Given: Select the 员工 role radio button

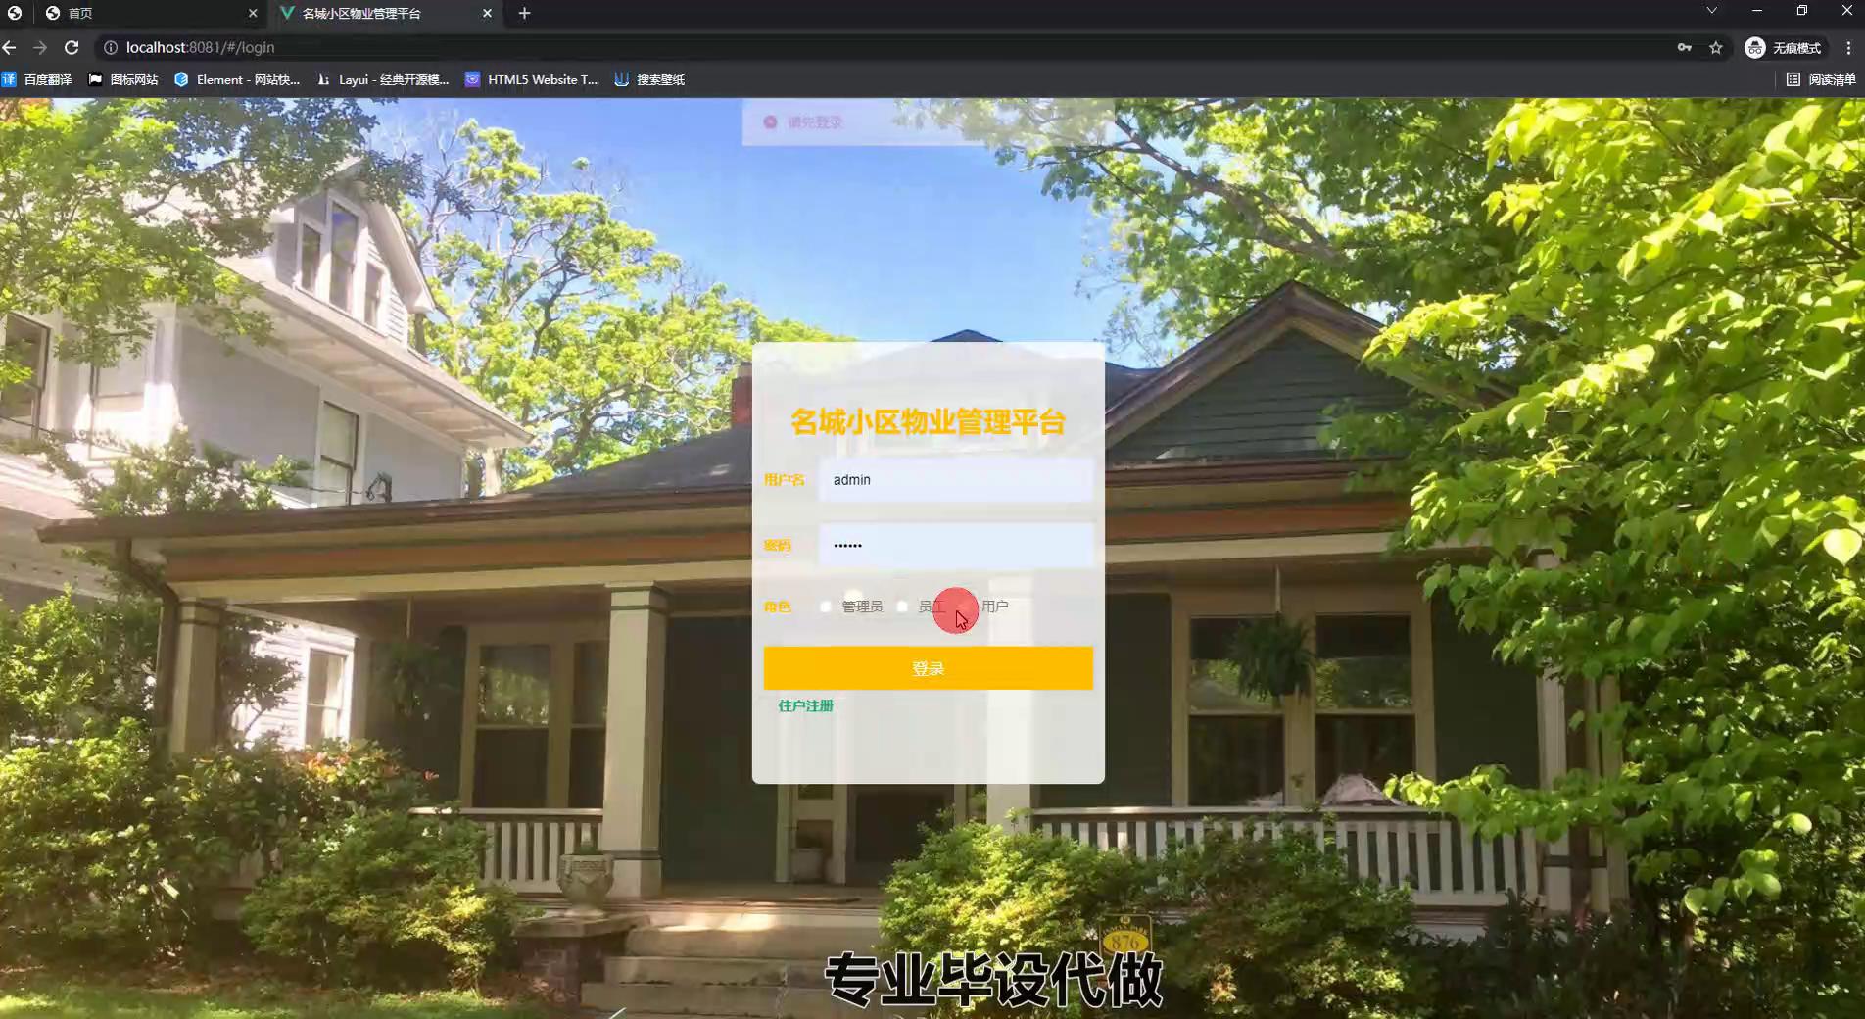Looking at the screenshot, I should (902, 607).
